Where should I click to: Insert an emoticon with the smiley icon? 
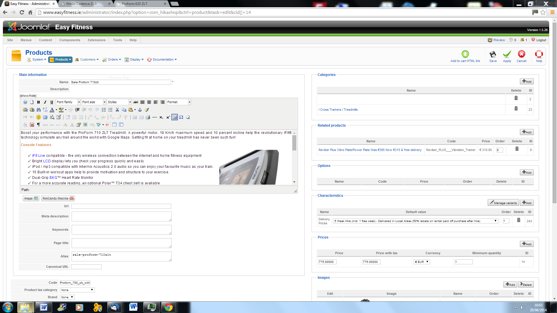tap(38, 117)
